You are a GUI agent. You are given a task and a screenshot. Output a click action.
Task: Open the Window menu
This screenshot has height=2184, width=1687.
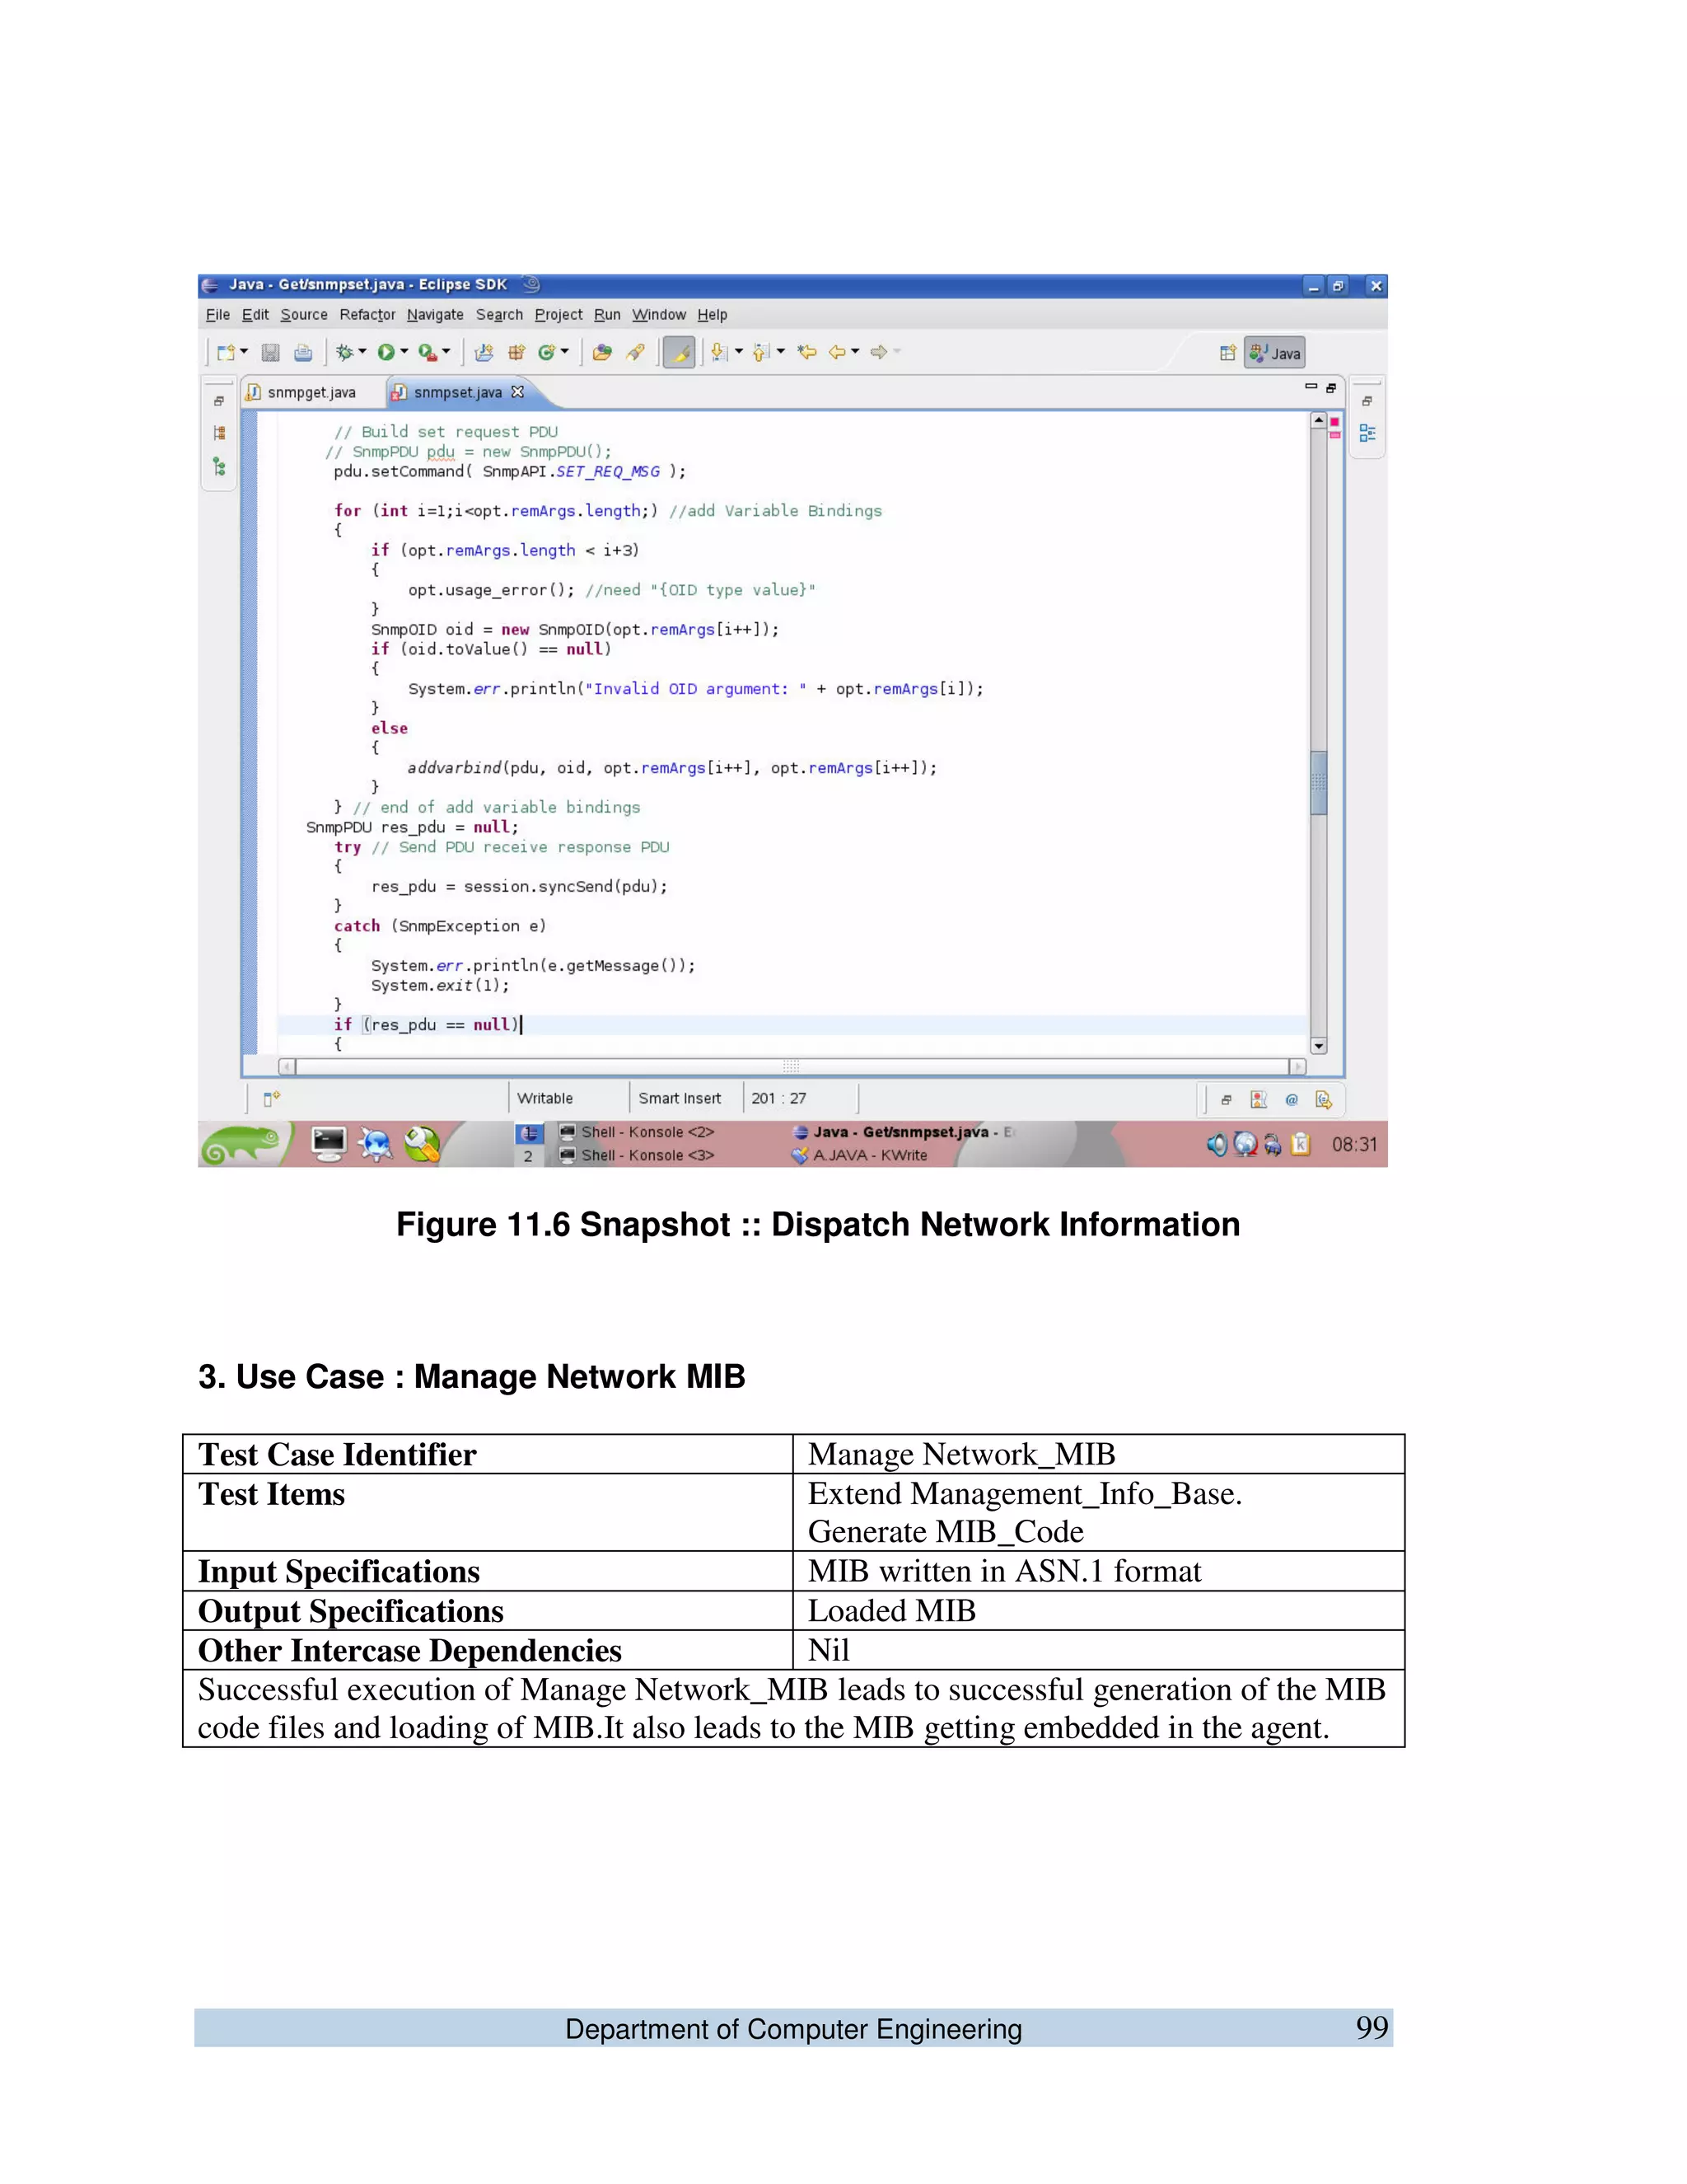(659, 315)
